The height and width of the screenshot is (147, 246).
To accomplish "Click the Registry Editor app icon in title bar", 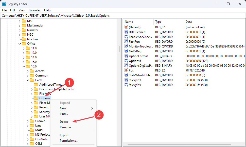I will [x=4, y=4].
